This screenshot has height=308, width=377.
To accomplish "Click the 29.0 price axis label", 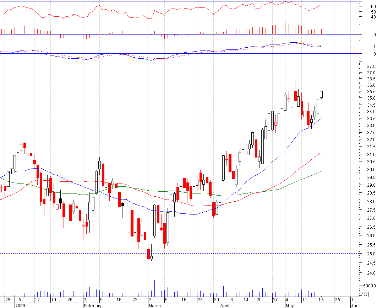I will 371,185.
